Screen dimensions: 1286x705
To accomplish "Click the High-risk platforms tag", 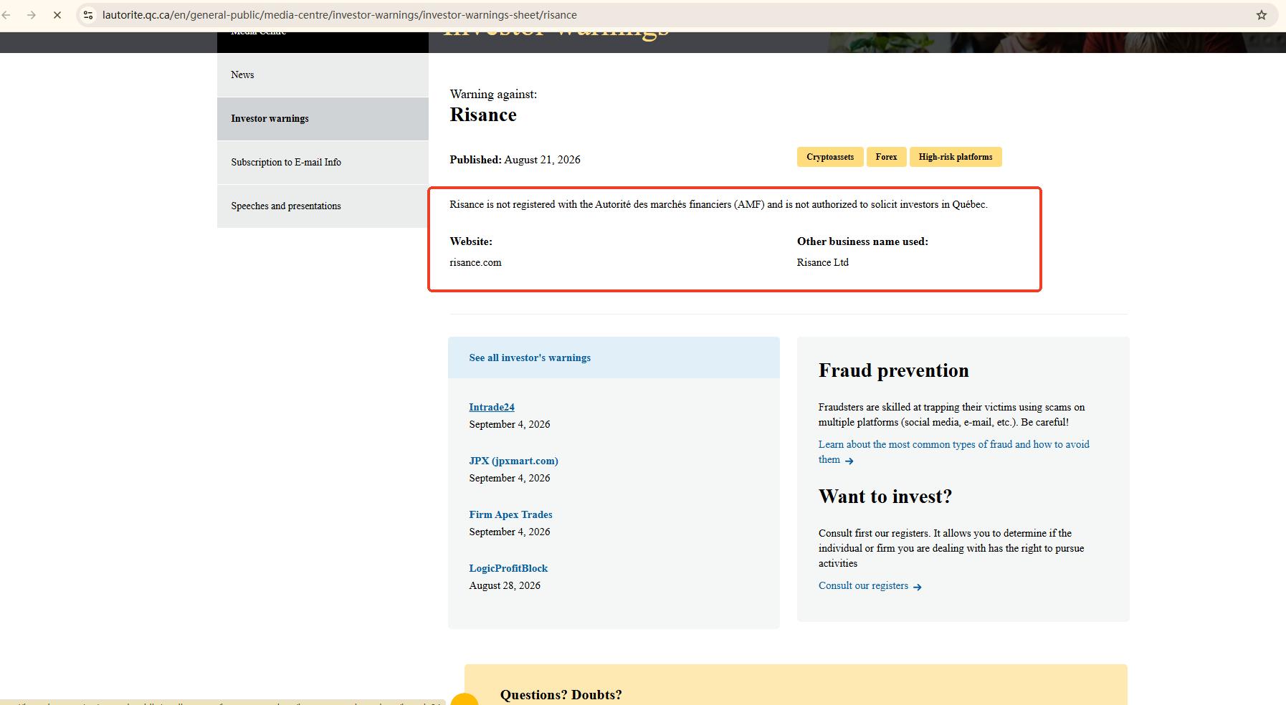I will [956, 157].
